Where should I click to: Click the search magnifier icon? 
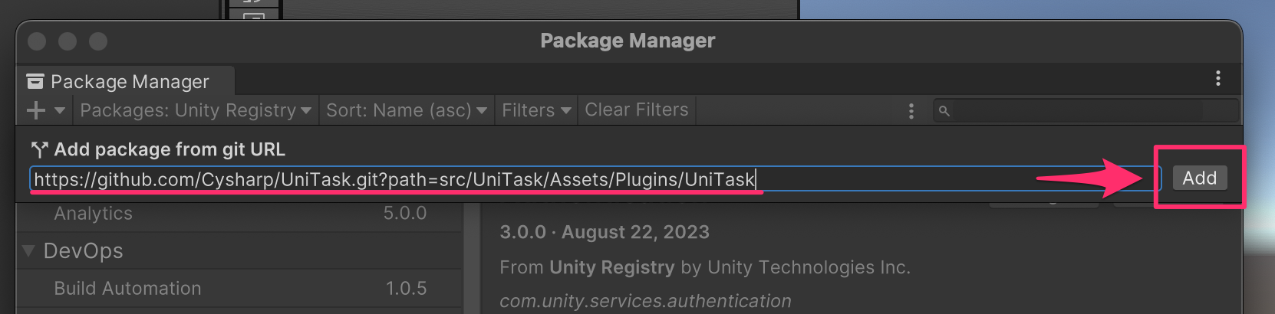[944, 111]
